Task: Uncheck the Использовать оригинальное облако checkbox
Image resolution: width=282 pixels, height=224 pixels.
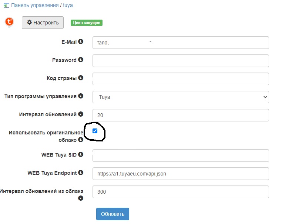Action: tap(95, 131)
